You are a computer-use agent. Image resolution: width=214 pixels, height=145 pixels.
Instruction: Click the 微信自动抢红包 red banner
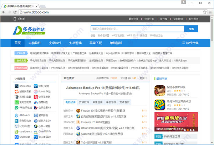(176, 122)
